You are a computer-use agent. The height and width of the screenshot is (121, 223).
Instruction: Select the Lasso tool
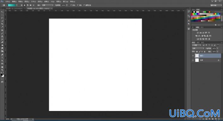point(2,18)
